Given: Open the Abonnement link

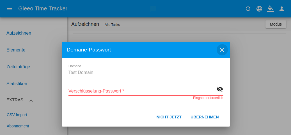Looking at the screenshot, I should 18,126.
